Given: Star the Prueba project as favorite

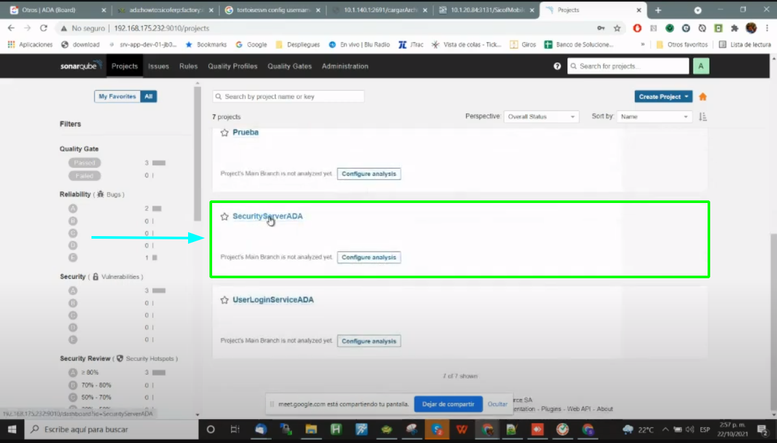Looking at the screenshot, I should (224, 132).
